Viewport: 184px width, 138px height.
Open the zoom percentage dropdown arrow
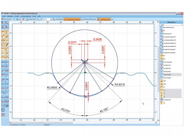(x=51, y=19)
